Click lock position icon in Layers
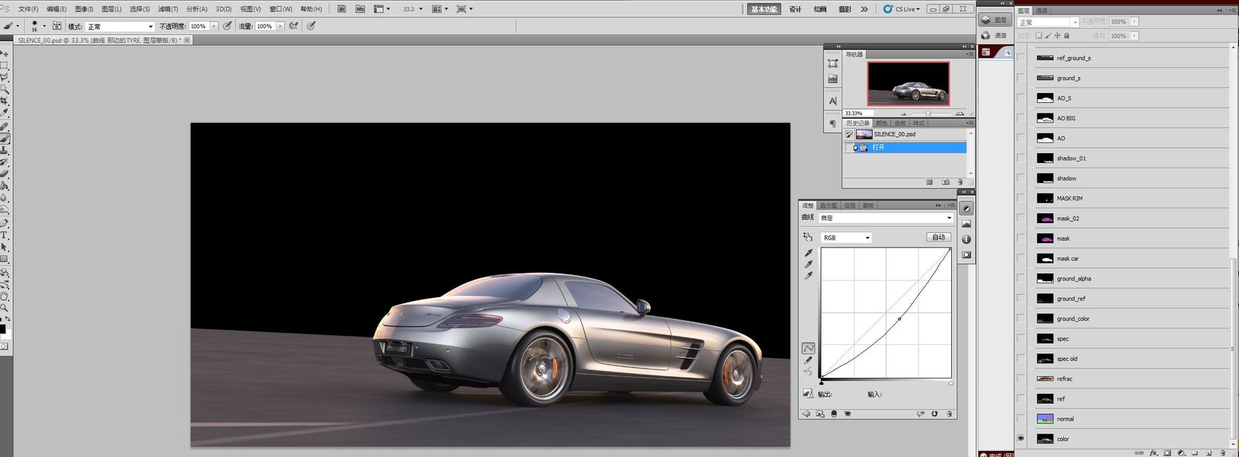Viewport: 1239px width, 457px height. 1058,36
